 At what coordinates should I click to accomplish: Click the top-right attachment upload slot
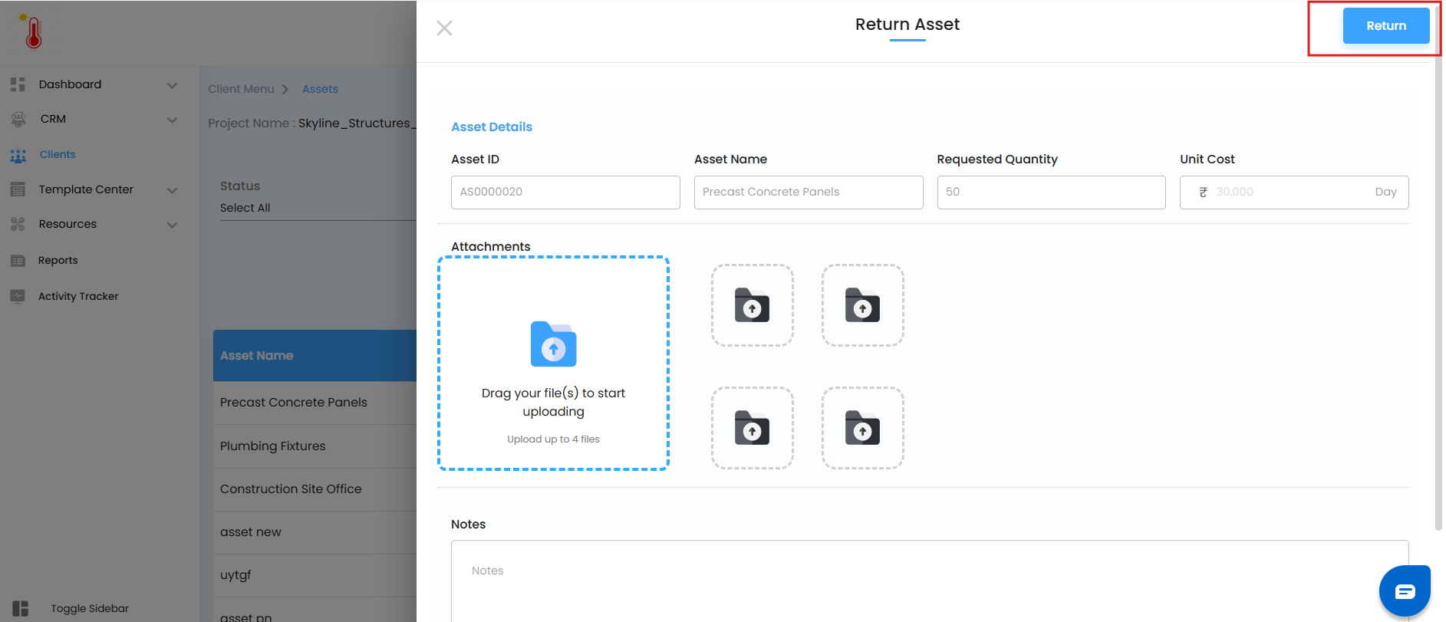pyautogui.click(x=862, y=305)
